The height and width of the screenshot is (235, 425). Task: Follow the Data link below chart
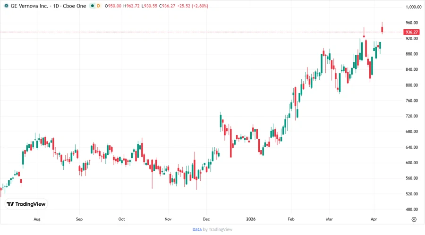[197, 230]
